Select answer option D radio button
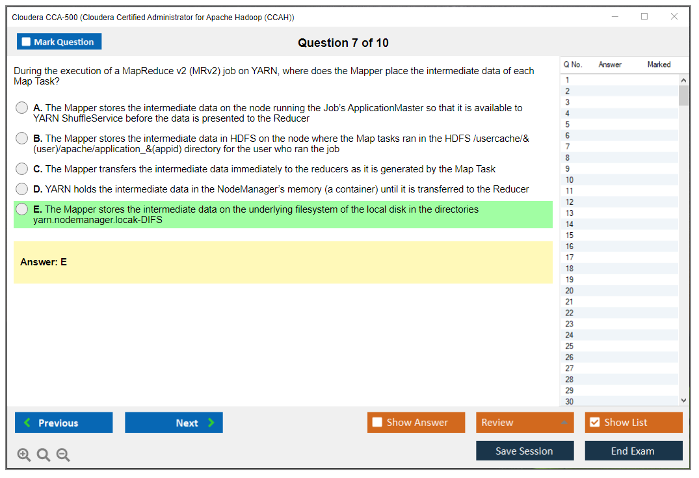 [22, 189]
